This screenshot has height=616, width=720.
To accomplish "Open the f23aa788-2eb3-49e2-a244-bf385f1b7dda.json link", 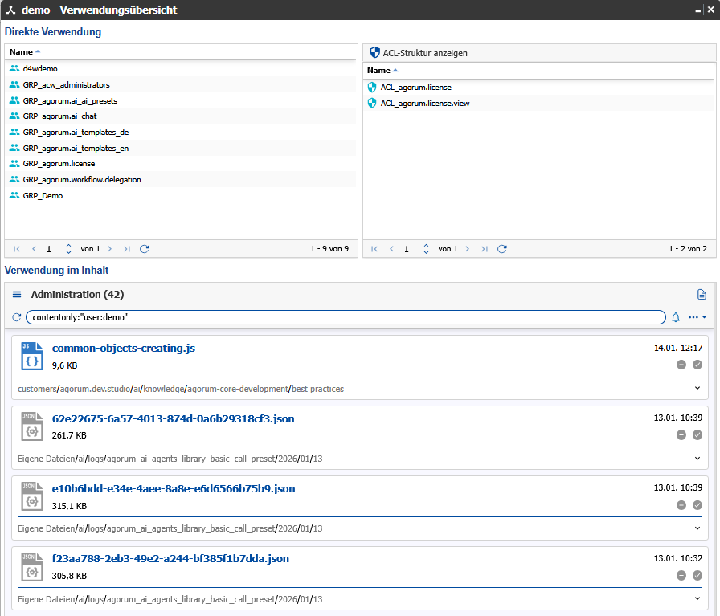I will click(170, 558).
